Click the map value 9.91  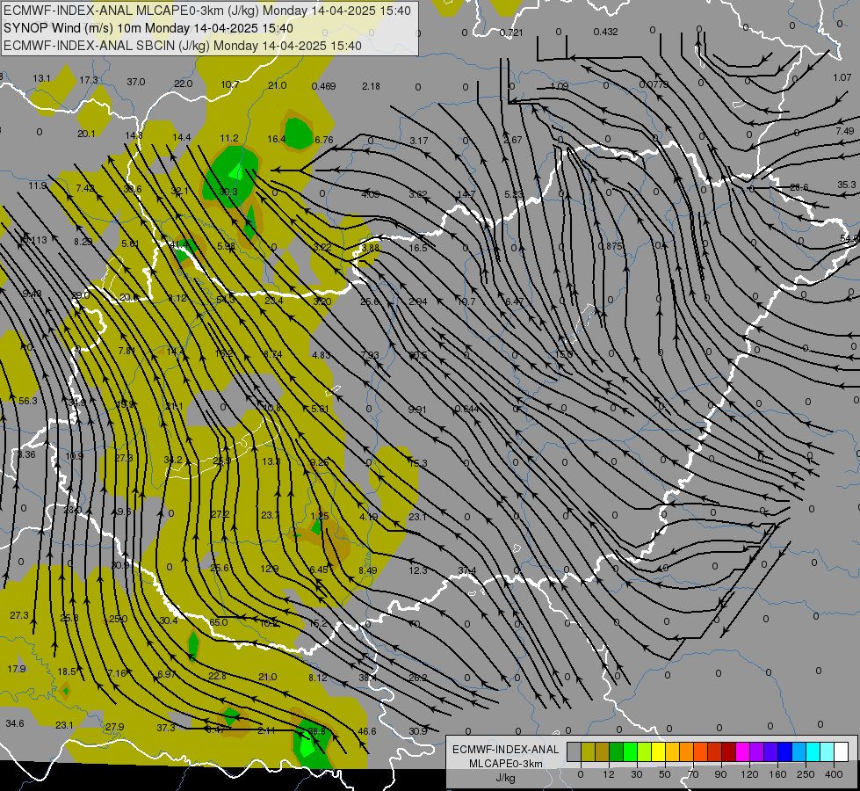coord(417,410)
